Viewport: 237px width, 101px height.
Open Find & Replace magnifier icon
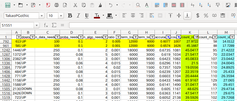click(138, 5)
